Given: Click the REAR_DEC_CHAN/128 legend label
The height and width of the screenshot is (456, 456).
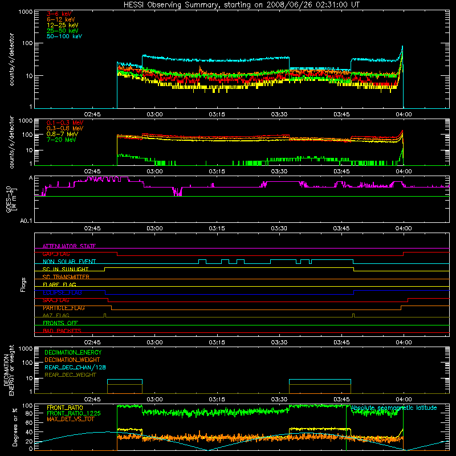Looking at the screenshot, I should point(75,367).
